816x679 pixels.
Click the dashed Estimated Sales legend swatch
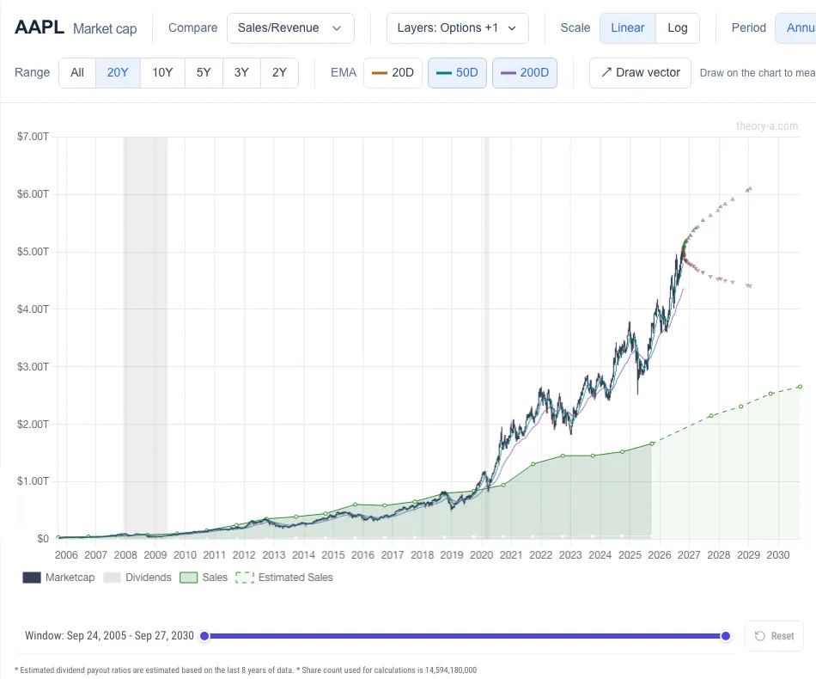(x=245, y=578)
